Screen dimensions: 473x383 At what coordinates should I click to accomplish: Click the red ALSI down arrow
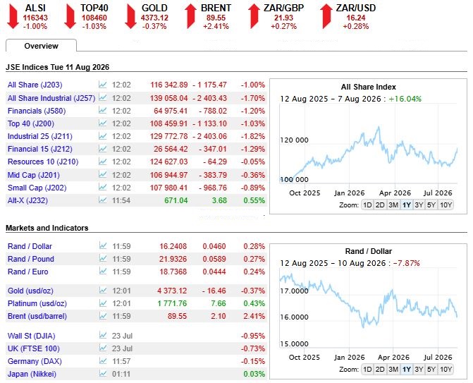pos(13,17)
